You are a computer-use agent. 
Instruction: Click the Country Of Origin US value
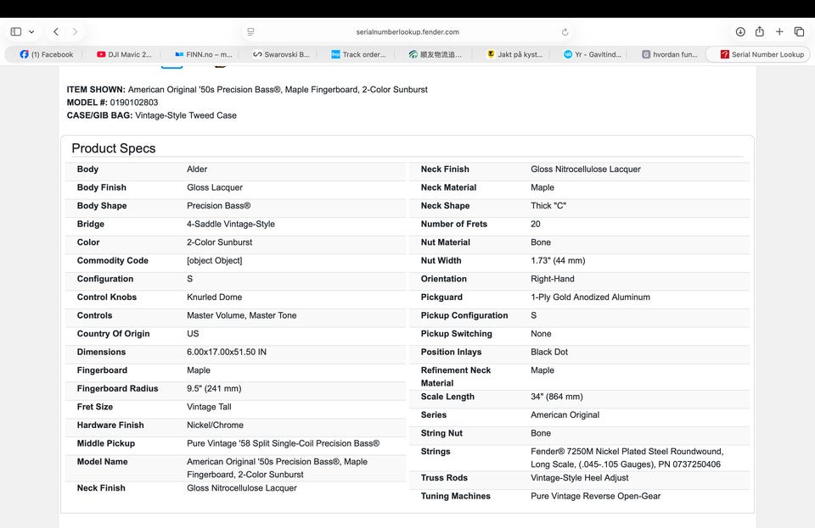click(193, 334)
